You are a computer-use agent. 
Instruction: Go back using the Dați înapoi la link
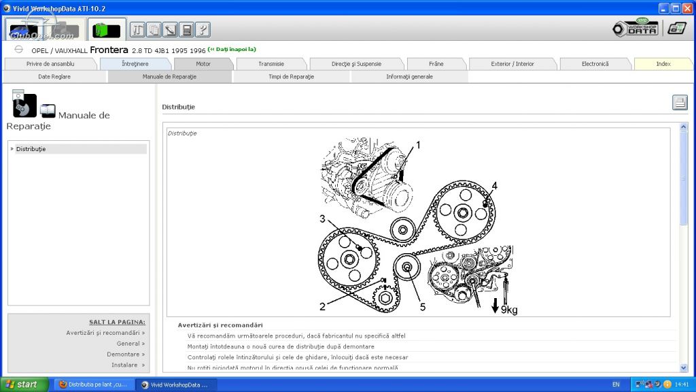point(232,49)
